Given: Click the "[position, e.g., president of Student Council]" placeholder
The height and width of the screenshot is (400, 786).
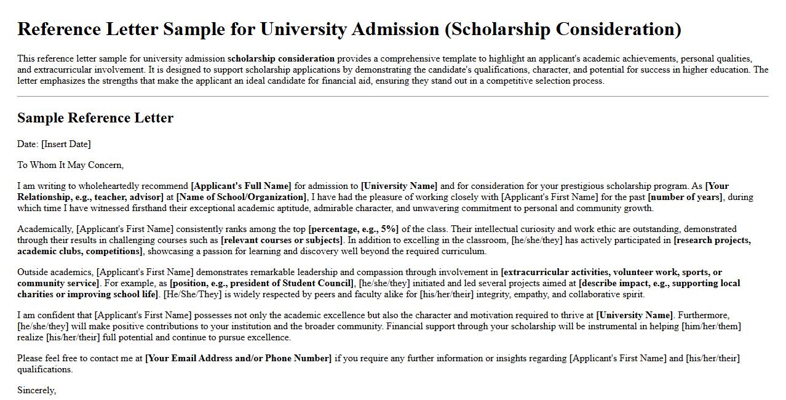Looking at the screenshot, I should (x=262, y=283).
